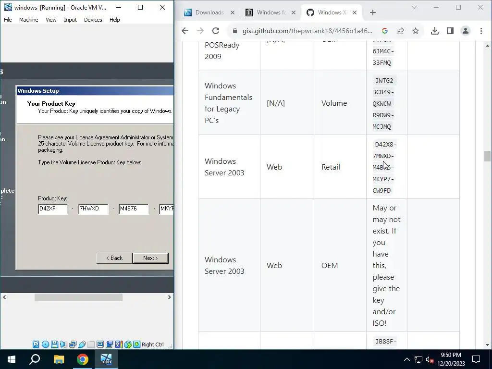Open Chrome's three-dot menu
492x369 pixels.
[x=481, y=31]
